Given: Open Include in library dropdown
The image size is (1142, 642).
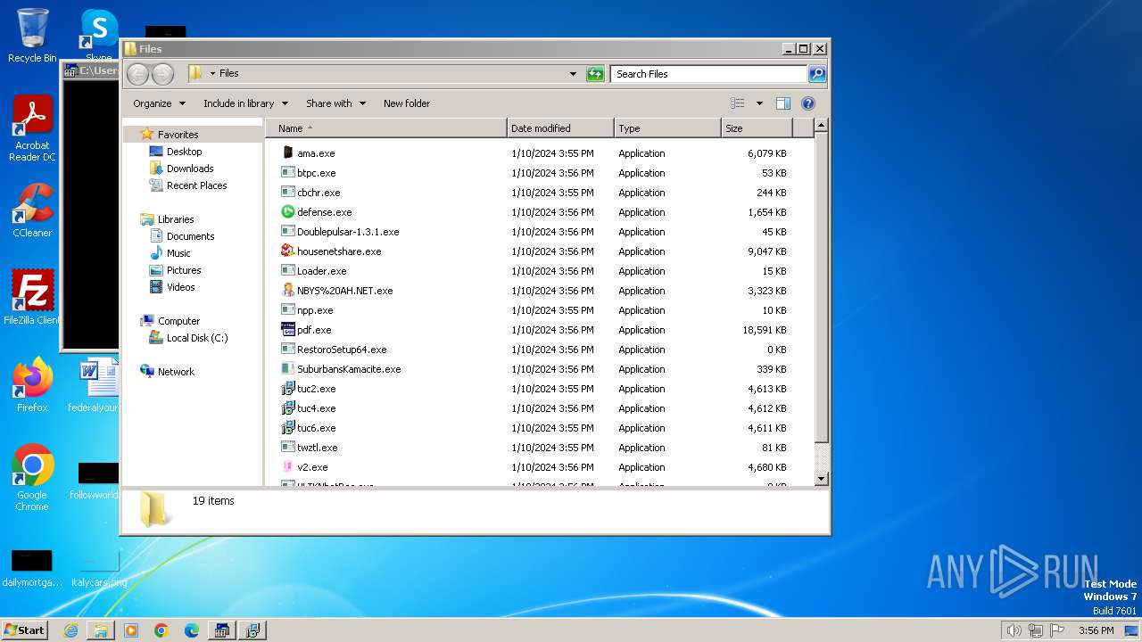Looking at the screenshot, I should pyautogui.click(x=245, y=103).
